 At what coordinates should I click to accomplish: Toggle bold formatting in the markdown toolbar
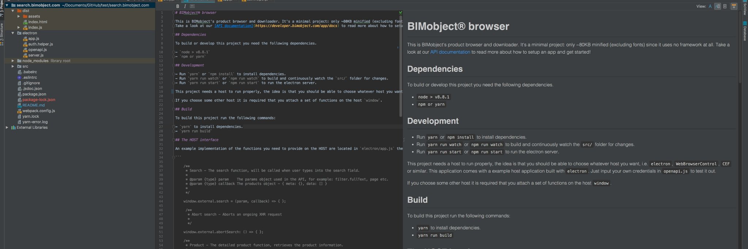[178, 6]
